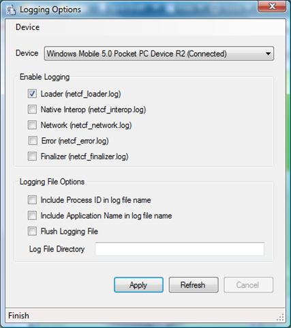This screenshot has width=291, height=328.
Task: Enable Finalizer logging checkbox
Action: [x=32, y=156]
